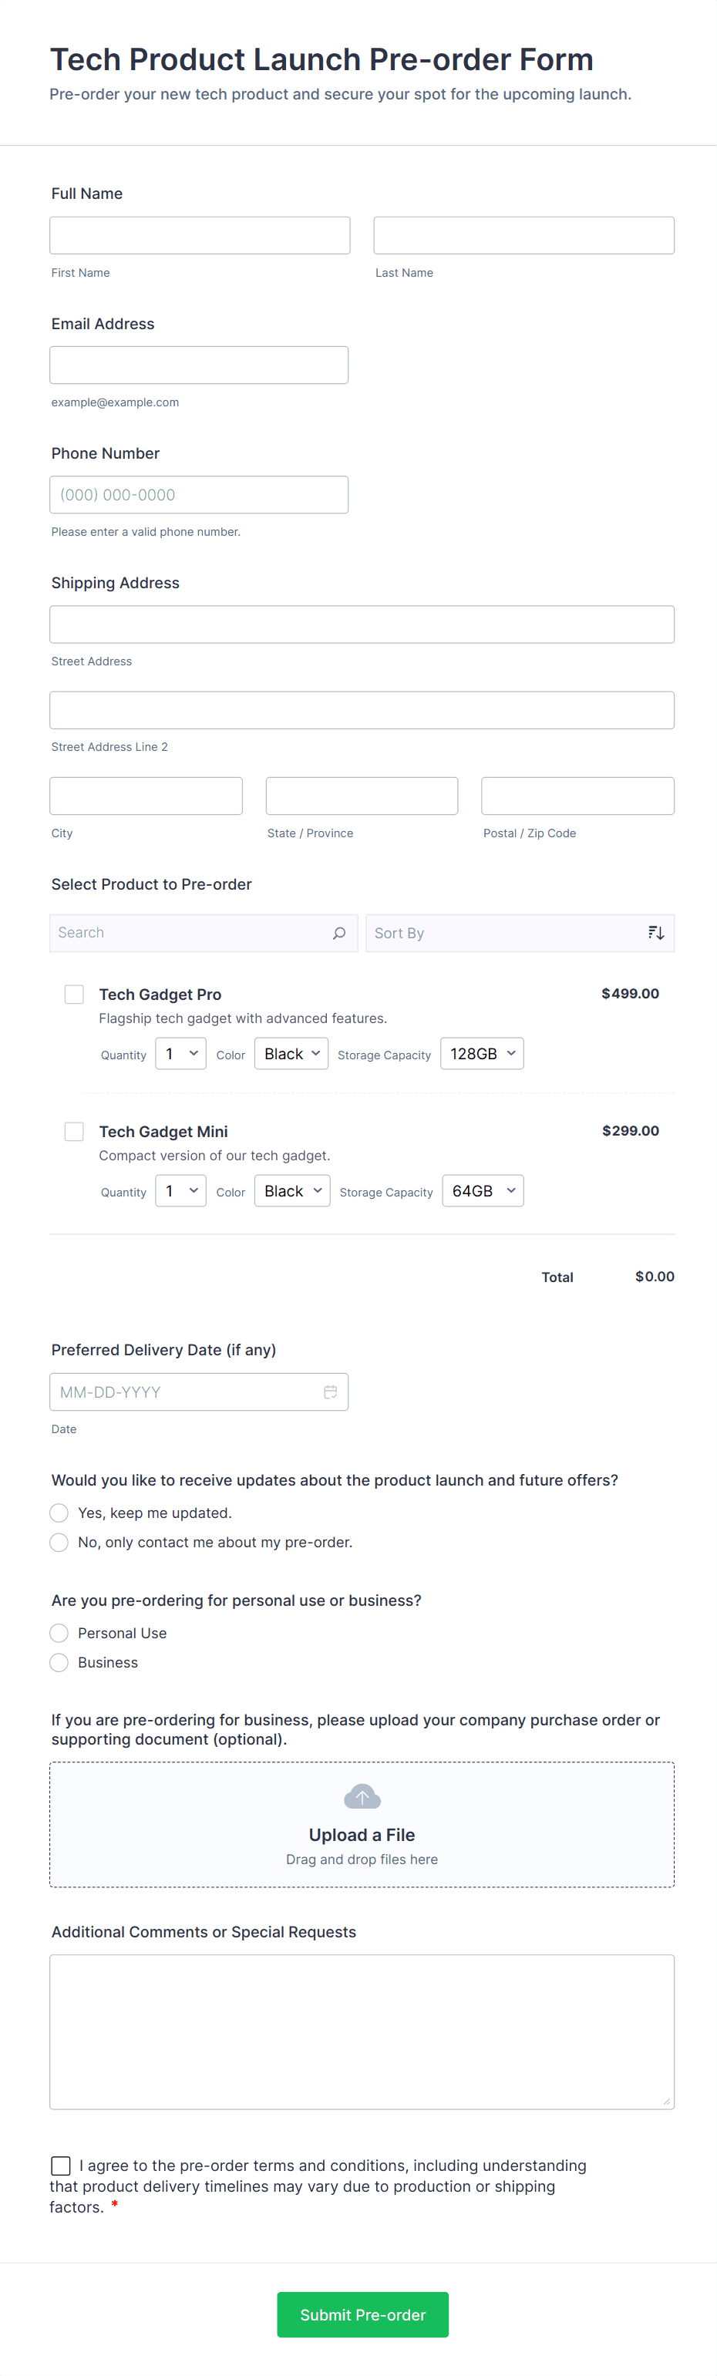717x2376 pixels.
Task: Expand Tech Gadget Pro storage capacity dropdown
Action: (x=482, y=1053)
